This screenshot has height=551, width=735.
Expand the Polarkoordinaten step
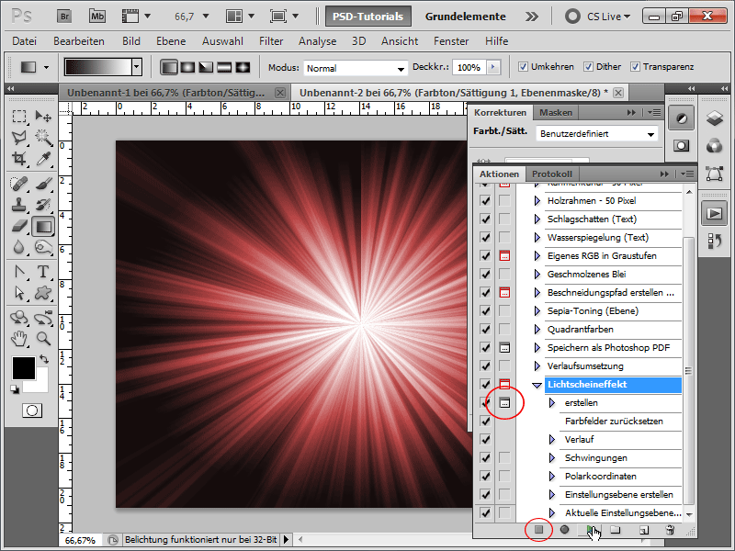tap(552, 476)
